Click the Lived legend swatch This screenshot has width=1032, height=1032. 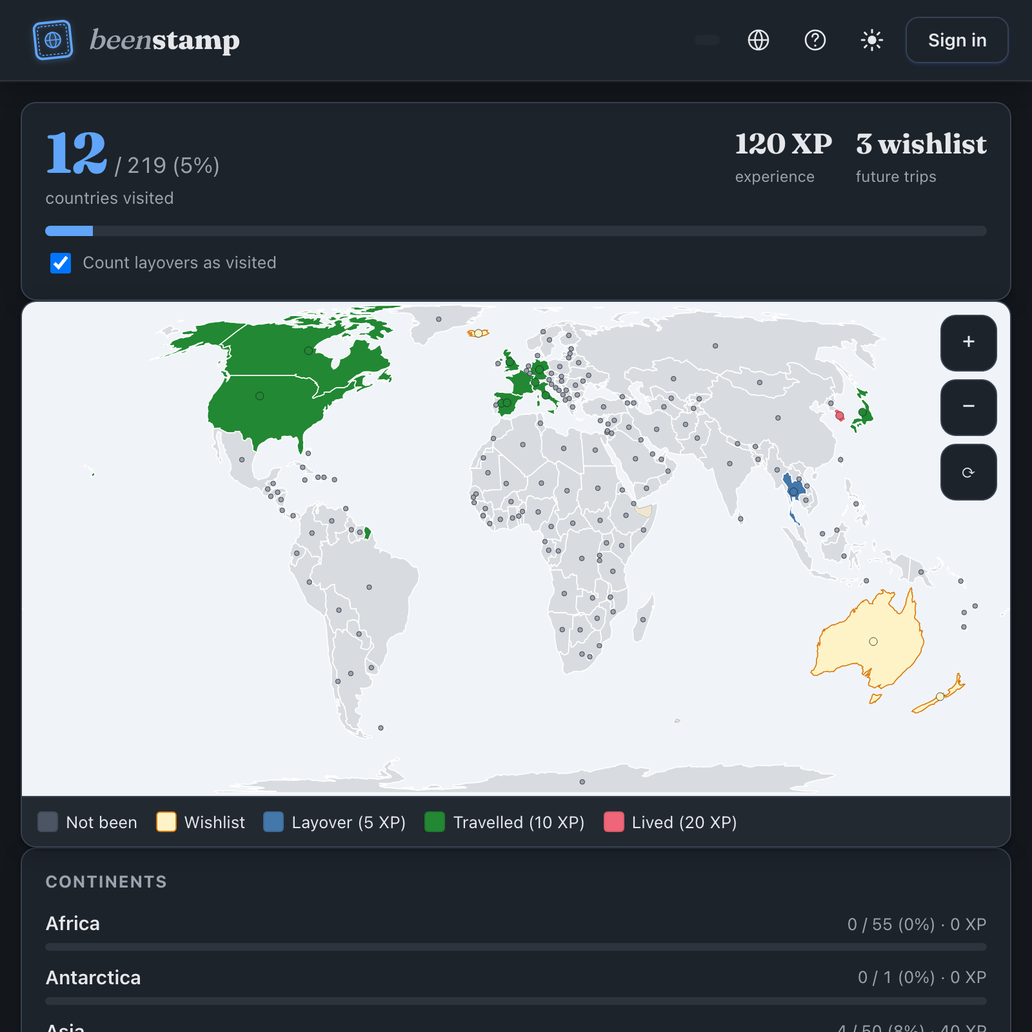[x=614, y=822]
